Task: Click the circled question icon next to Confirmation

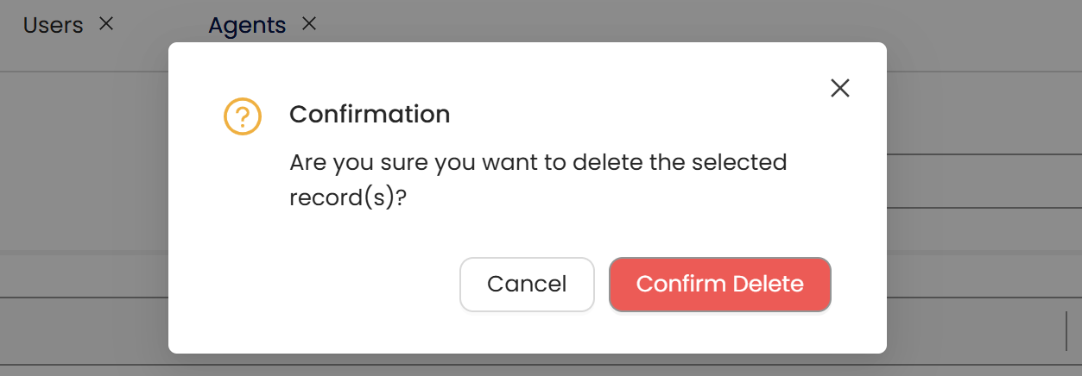Action: (242, 116)
